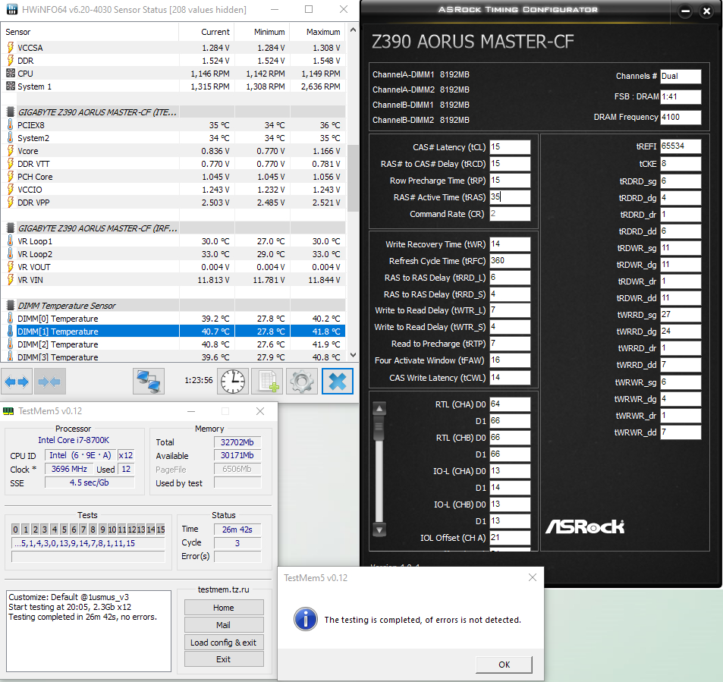The height and width of the screenshot is (682, 723).
Task: Click the HWiNFO64 title bar app icon
Action: [x=11, y=9]
